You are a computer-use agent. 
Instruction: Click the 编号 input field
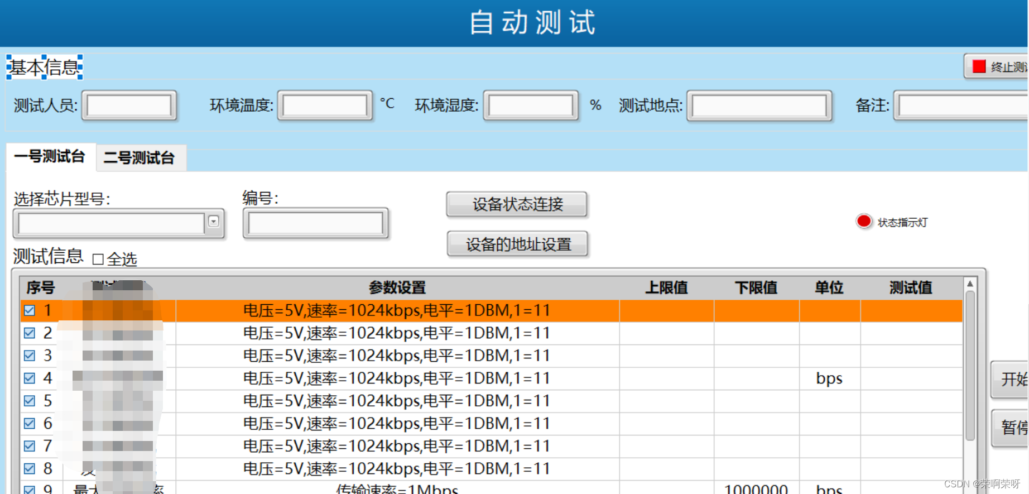click(316, 223)
